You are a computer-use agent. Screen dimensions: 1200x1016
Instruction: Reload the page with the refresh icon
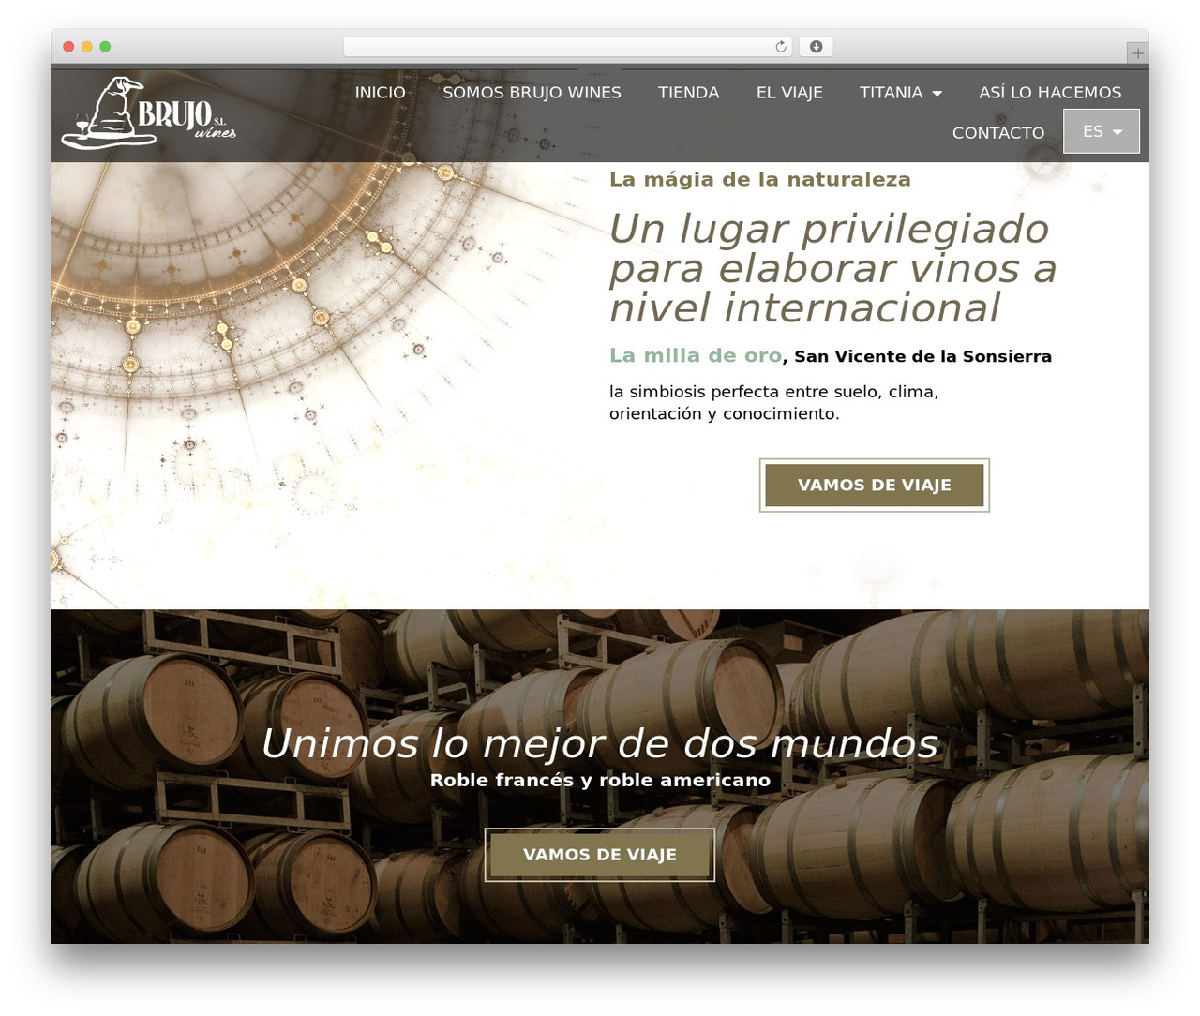click(781, 47)
